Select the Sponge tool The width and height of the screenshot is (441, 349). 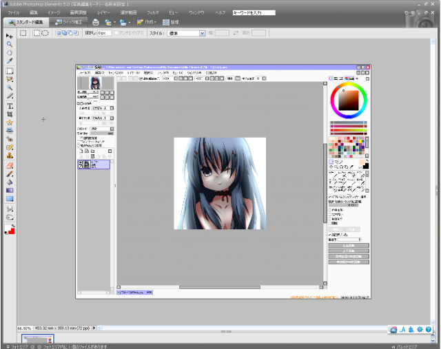pos(10,218)
